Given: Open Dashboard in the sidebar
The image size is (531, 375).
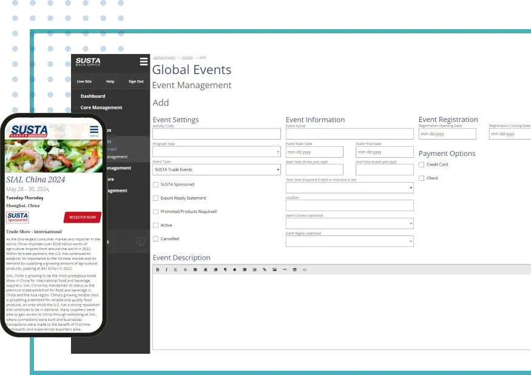Looking at the screenshot, I should click(x=93, y=96).
